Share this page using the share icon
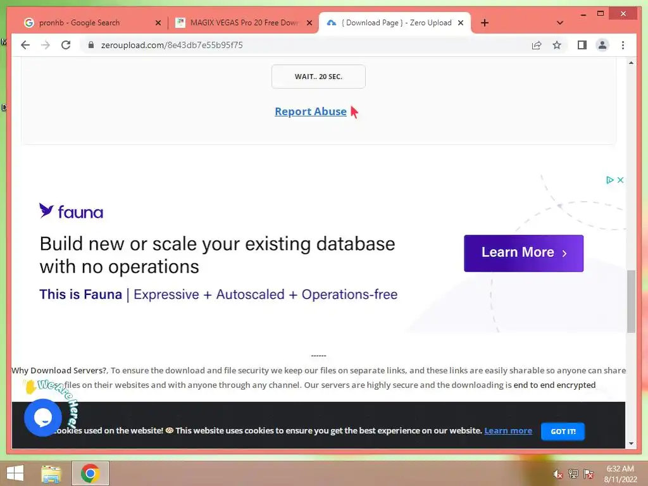Viewport: 648px width, 486px height. pyautogui.click(x=537, y=45)
